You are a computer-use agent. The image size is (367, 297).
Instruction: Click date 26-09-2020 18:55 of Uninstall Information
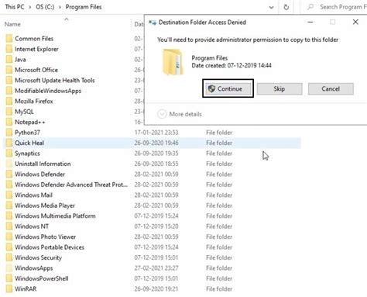point(156,164)
